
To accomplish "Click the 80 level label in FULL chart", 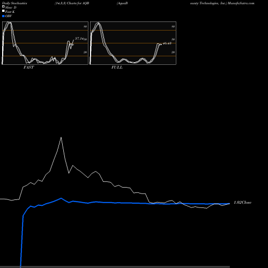I will [x=173, y=26].
